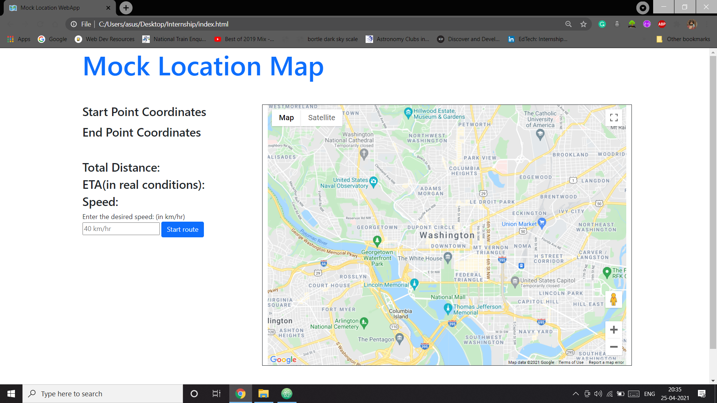Open Task View from the taskbar
Viewport: 717px width, 403px height.
(x=216, y=393)
